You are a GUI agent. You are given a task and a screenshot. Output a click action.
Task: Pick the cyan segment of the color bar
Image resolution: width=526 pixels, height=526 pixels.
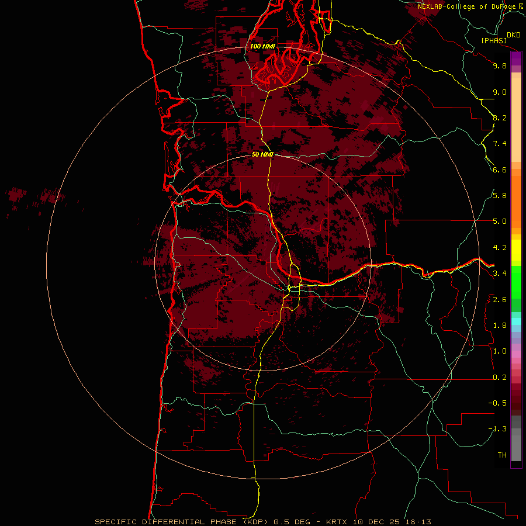(516, 321)
